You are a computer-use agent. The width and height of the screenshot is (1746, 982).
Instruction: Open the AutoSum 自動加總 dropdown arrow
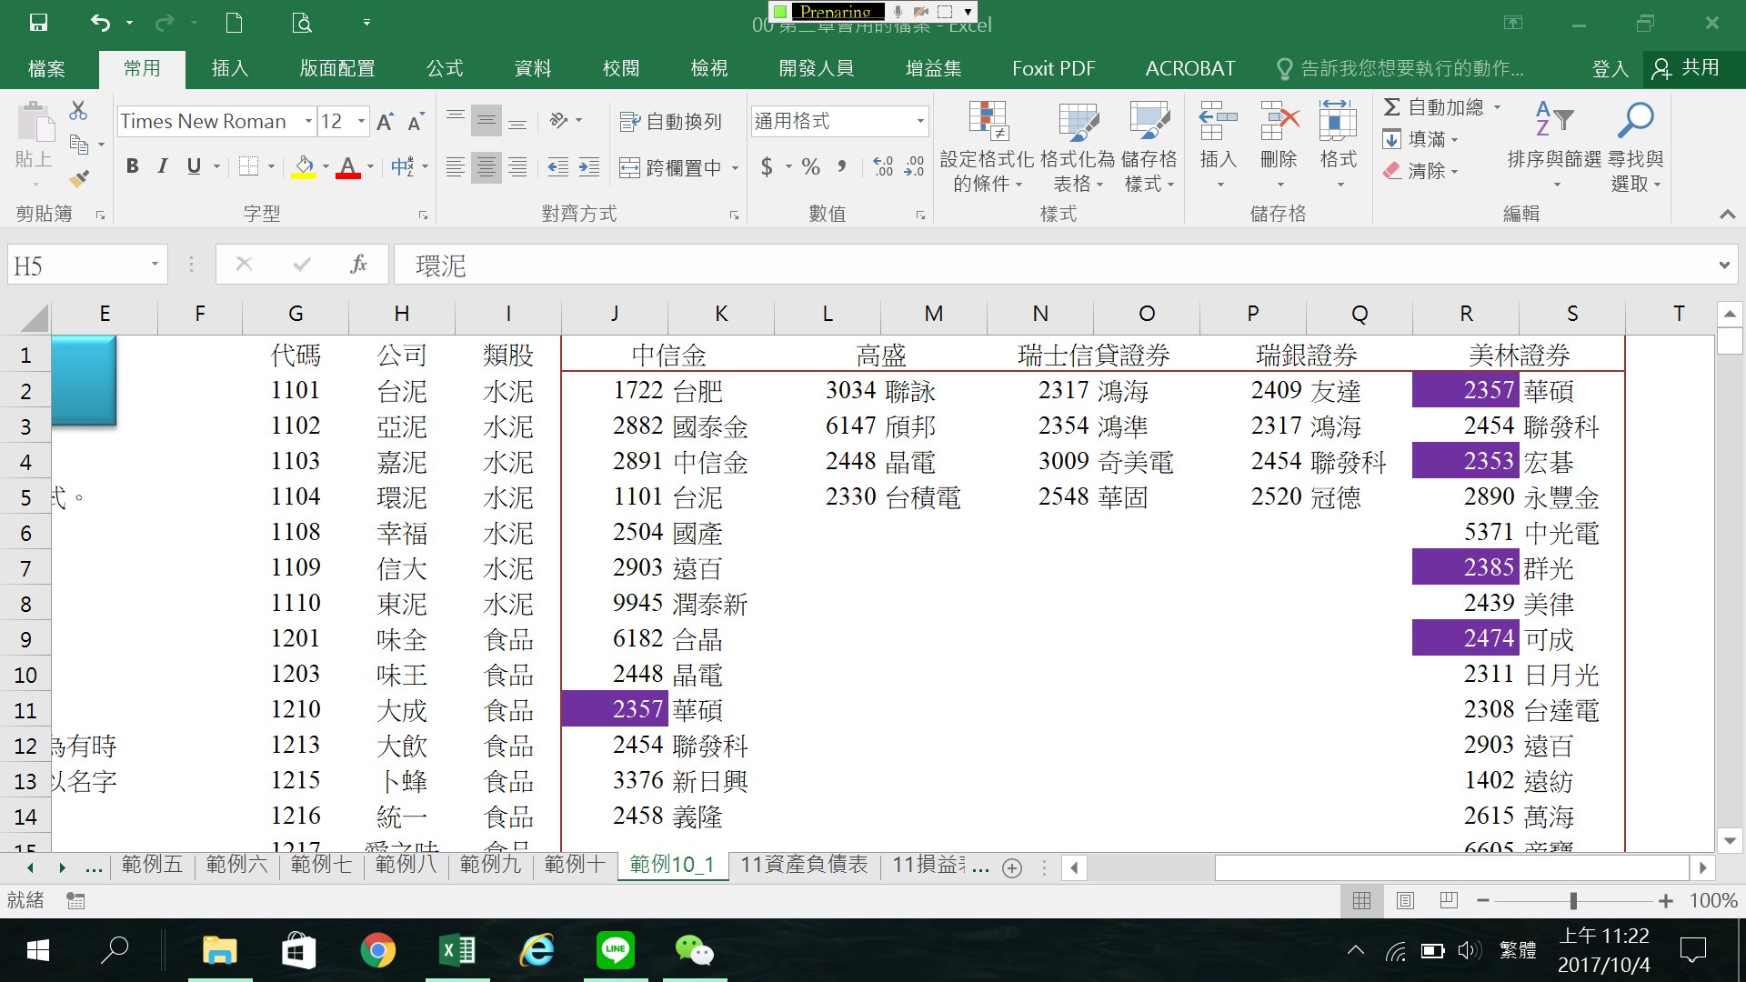(x=1497, y=107)
